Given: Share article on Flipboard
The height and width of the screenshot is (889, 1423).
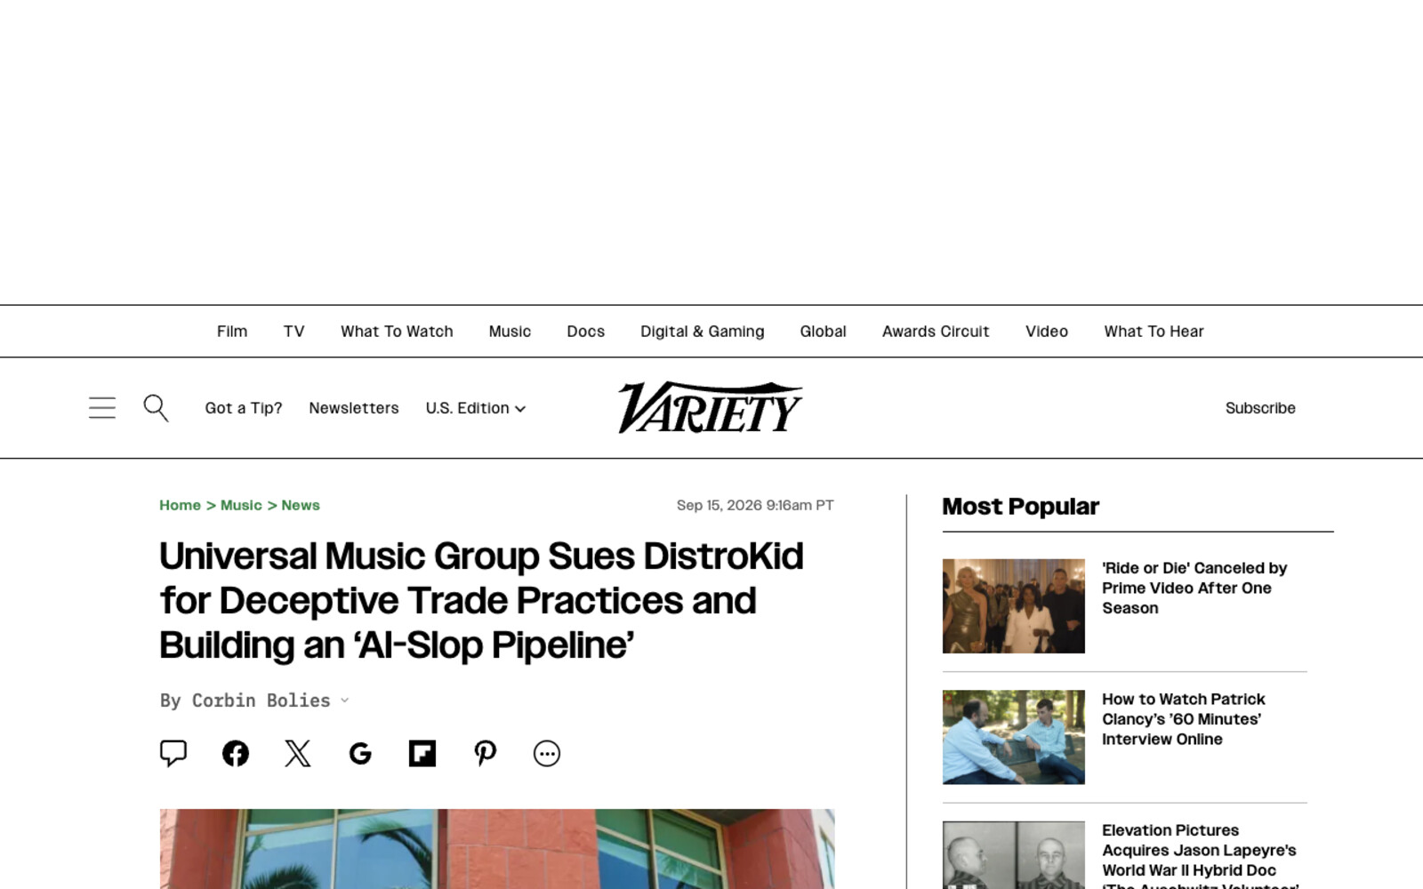Looking at the screenshot, I should pos(422,753).
